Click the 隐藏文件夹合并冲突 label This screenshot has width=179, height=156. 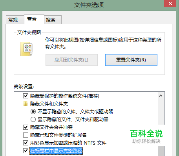51,127
